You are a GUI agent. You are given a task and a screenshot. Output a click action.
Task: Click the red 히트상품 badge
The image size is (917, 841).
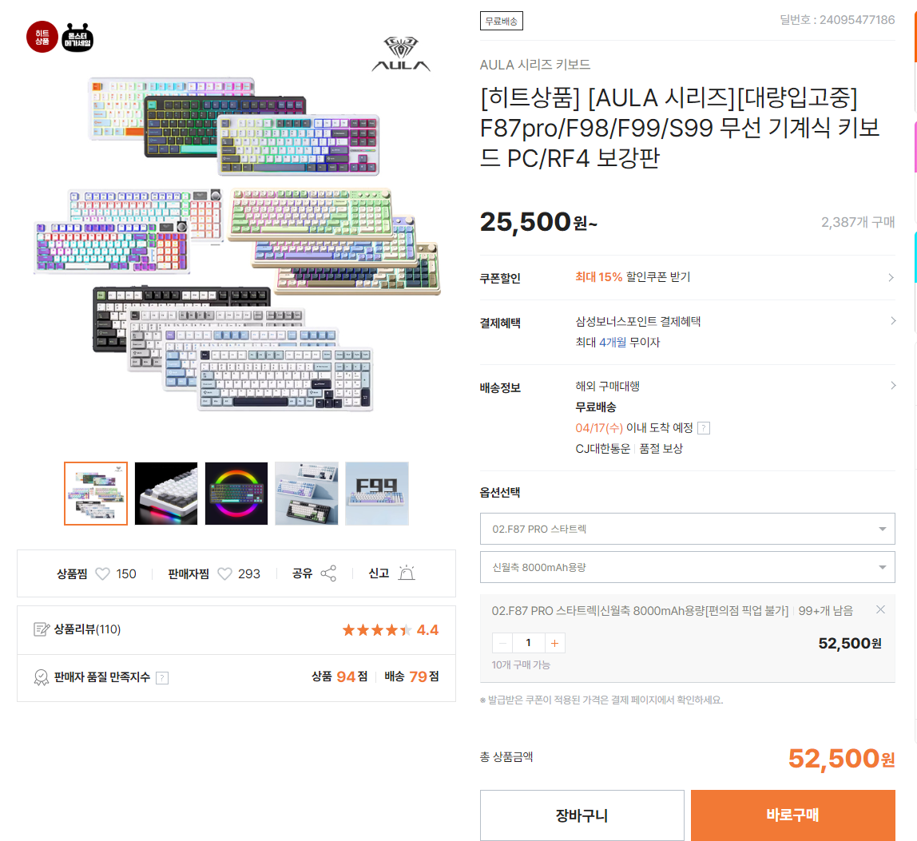pyautogui.click(x=42, y=37)
